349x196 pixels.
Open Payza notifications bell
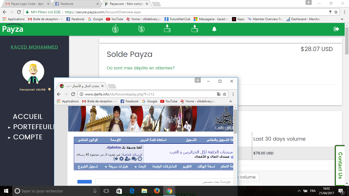214,29
